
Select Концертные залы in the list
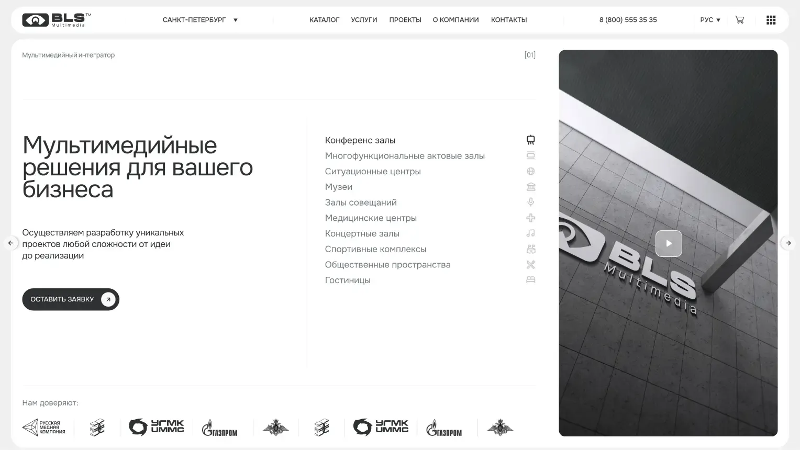click(362, 233)
